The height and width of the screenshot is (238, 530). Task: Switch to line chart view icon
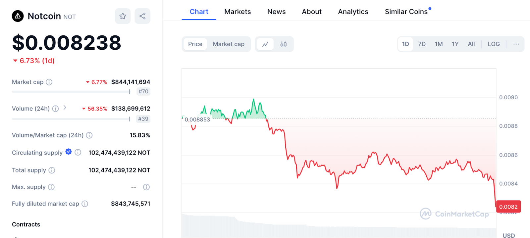click(265, 44)
